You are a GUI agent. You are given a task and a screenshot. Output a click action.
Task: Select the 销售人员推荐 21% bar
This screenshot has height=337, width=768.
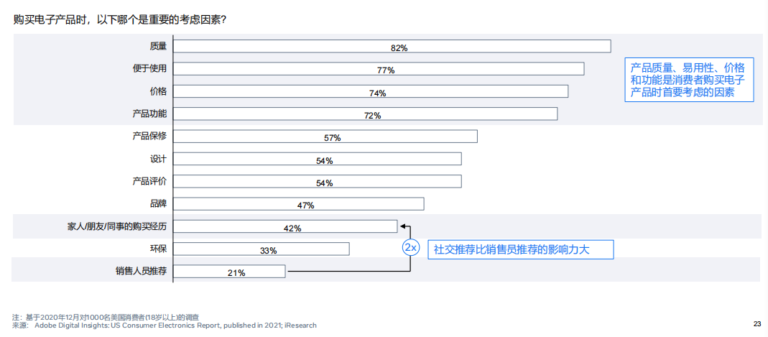pos(230,272)
